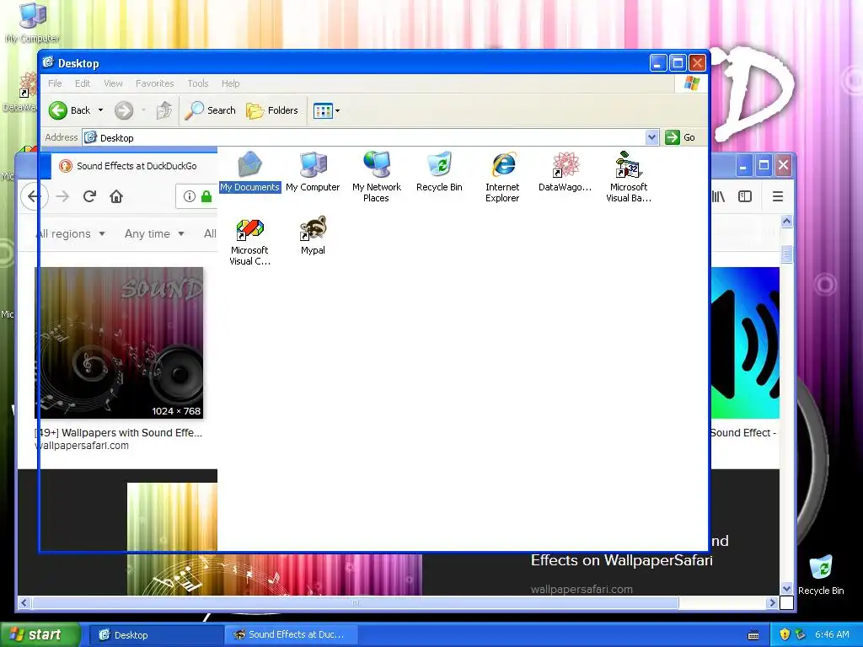863x647 pixels.
Task: Reload the page in the browser
Action: coord(89,196)
